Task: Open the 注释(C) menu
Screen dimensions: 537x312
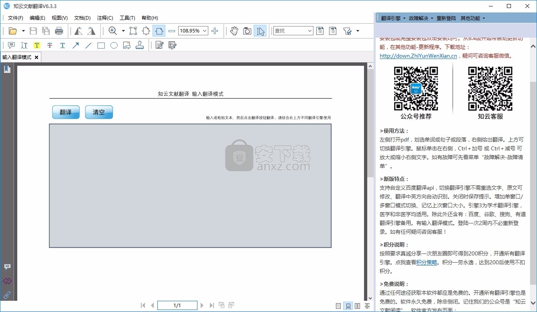Action: [105, 18]
